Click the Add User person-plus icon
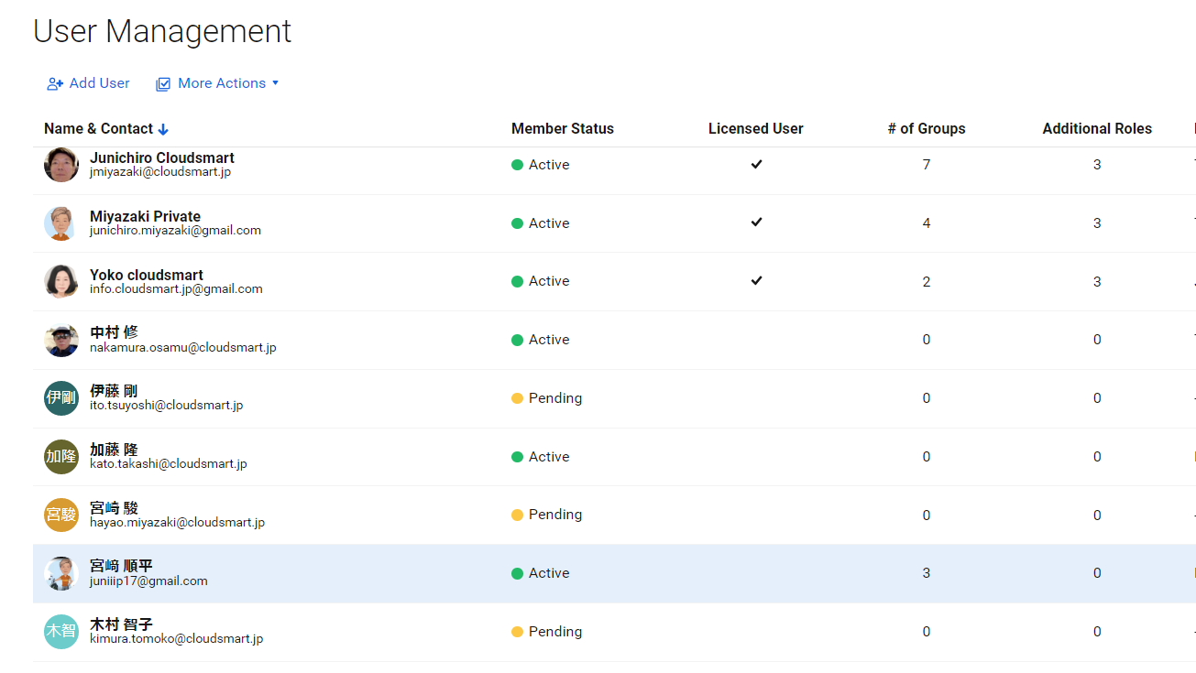 tap(53, 83)
